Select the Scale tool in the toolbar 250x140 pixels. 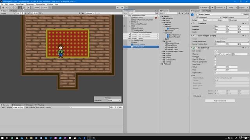pos(16,7)
